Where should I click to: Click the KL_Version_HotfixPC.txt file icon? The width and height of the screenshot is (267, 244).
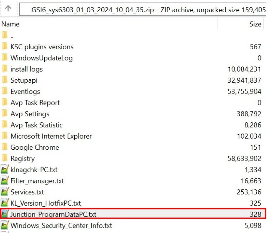pyautogui.click(x=5, y=203)
